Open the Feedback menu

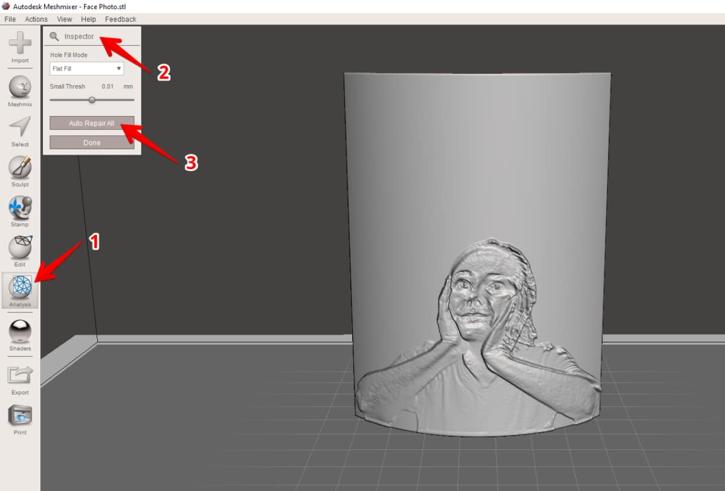pos(121,19)
